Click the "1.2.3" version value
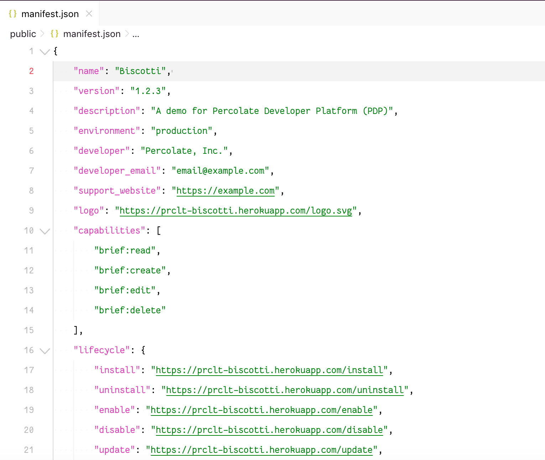Image resolution: width=545 pixels, height=460 pixels. [148, 91]
